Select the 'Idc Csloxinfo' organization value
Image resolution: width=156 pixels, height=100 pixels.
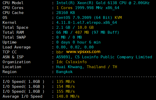71,62
